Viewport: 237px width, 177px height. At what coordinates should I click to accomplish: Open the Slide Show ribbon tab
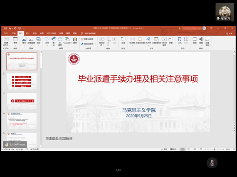(51, 33)
